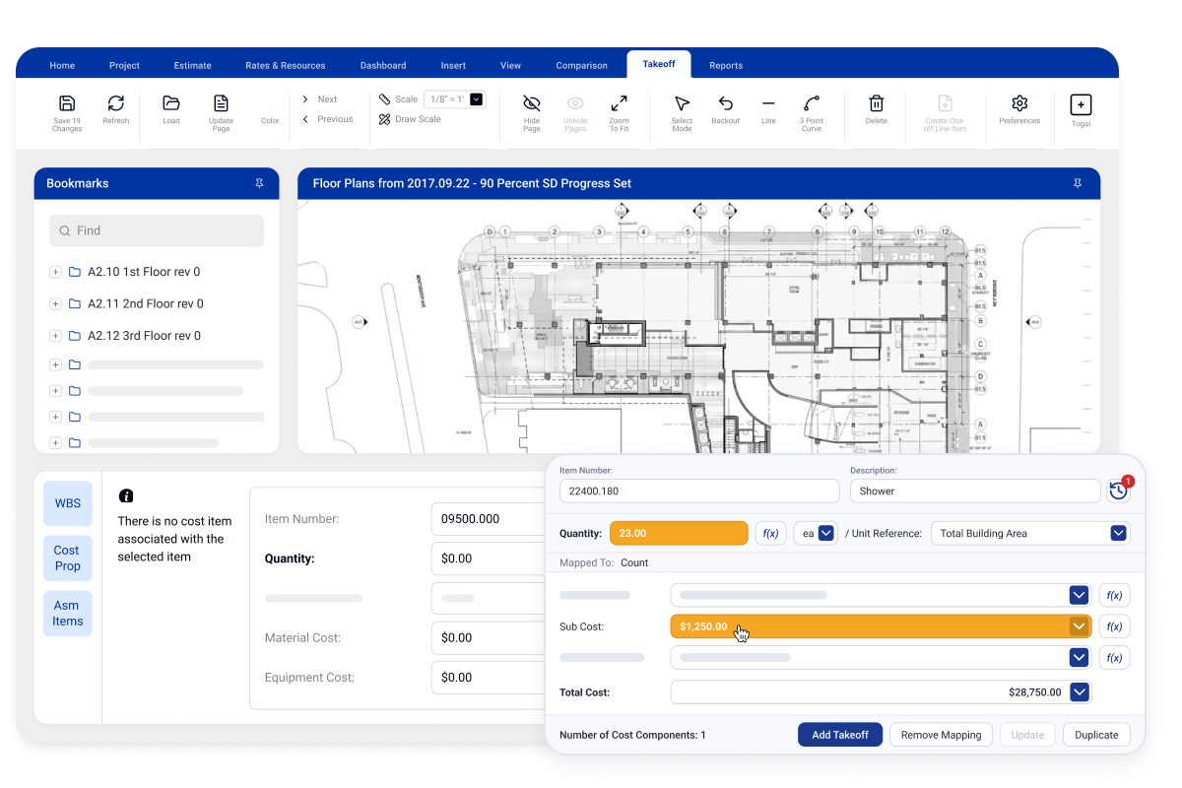Open Rates & Resources tab
Screen dimensions: 1182x788
286,66
